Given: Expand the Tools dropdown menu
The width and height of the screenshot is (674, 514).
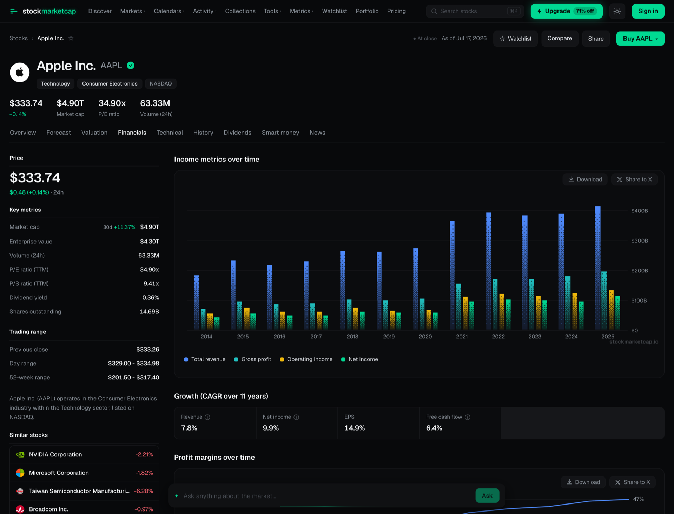Looking at the screenshot, I should pyautogui.click(x=272, y=11).
